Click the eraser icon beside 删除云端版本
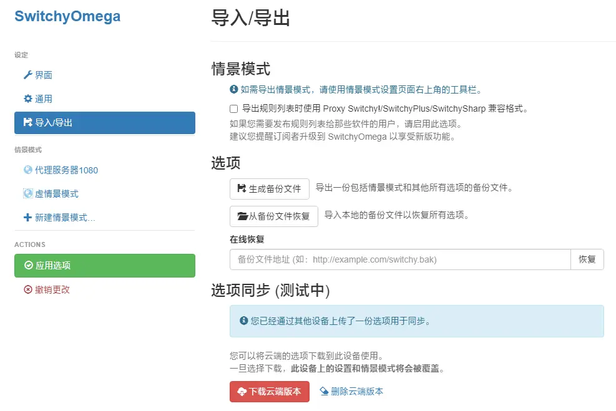This screenshot has height=411, width=616. point(324,392)
